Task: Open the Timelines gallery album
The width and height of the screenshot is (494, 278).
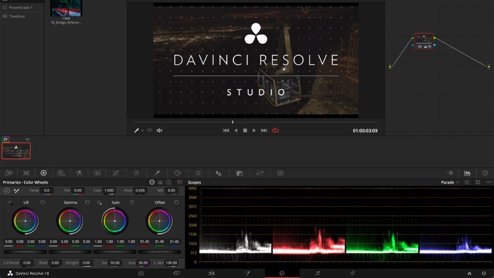Action: [17, 16]
